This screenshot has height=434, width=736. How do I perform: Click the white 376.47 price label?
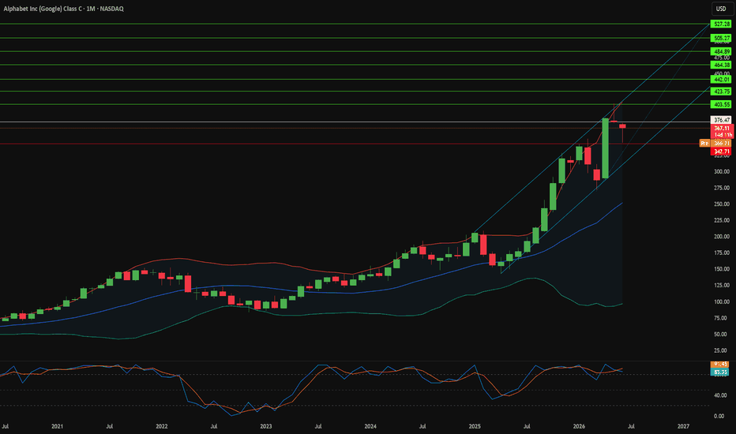pos(722,120)
